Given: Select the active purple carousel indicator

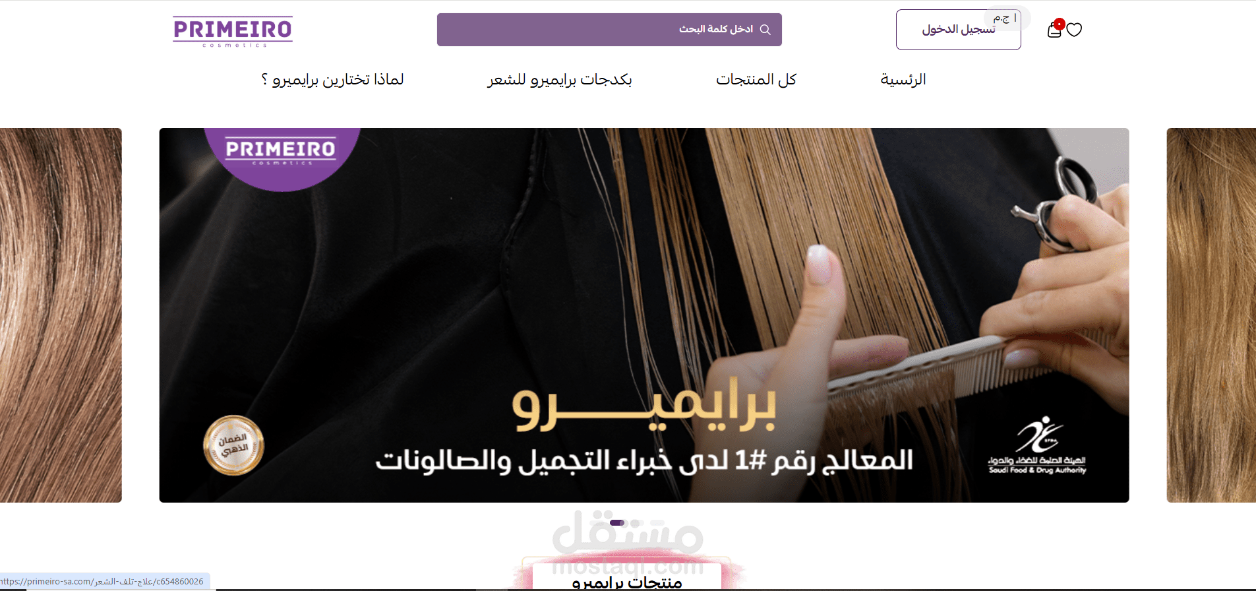Looking at the screenshot, I should pos(617,522).
